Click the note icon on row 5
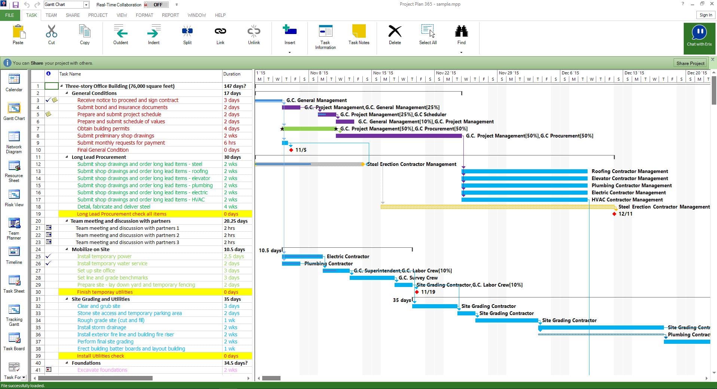This screenshot has height=389, width=717. coord(48,114)
